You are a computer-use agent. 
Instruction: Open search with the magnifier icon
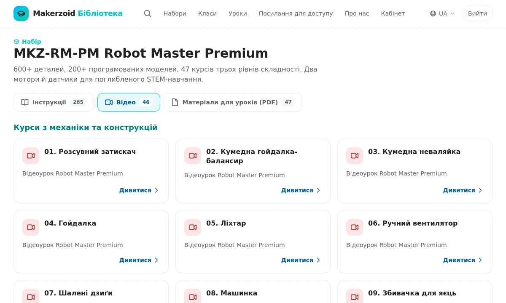pyautogui.click(x=148, y=13)
